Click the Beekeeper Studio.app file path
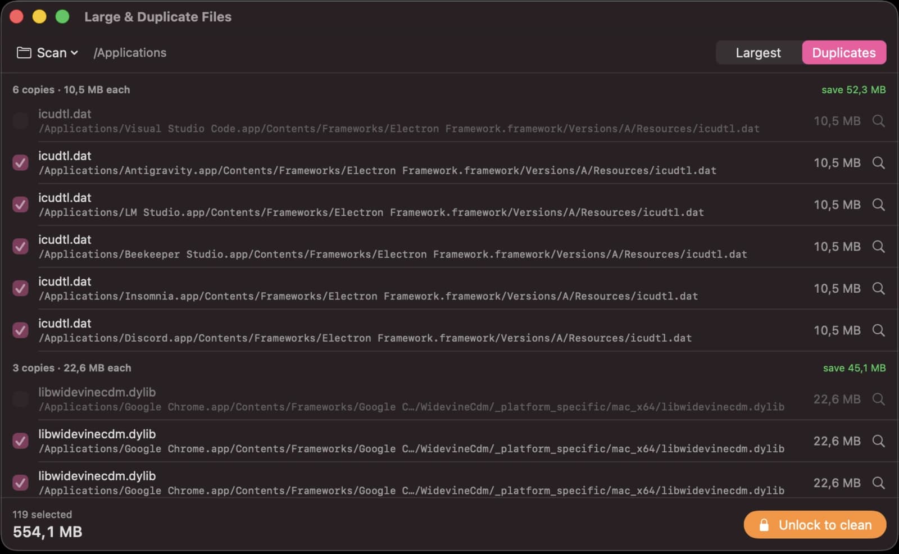The image size is (899, 554). pos(393,254)
